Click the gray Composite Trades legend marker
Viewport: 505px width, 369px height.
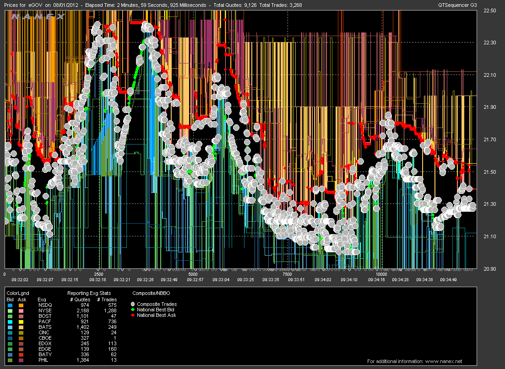click(x=133, y=304)
